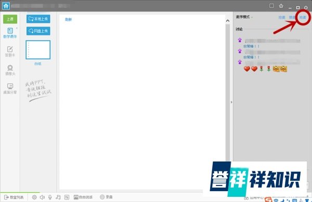
Task: Select the 白纸 blank page thumbnail
Action: coord(38,50)
